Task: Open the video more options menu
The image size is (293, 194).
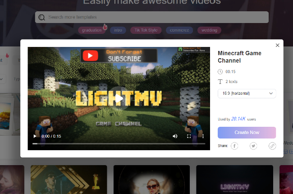Action: [x=203, y=136]
